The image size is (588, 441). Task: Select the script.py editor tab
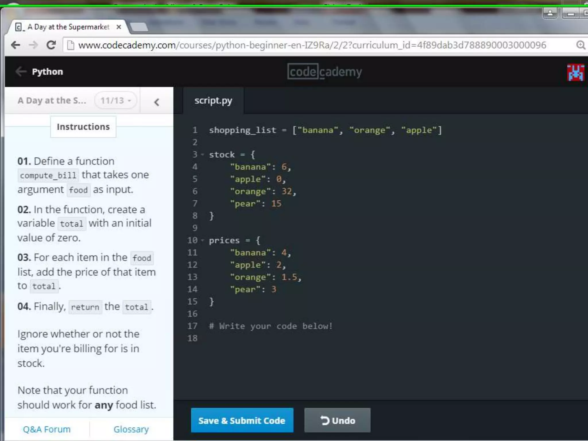(x=213, y=100)
